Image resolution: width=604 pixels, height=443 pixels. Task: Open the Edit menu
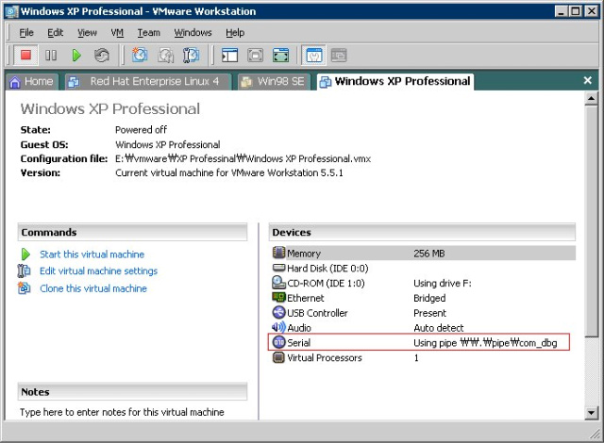[55, 33]
